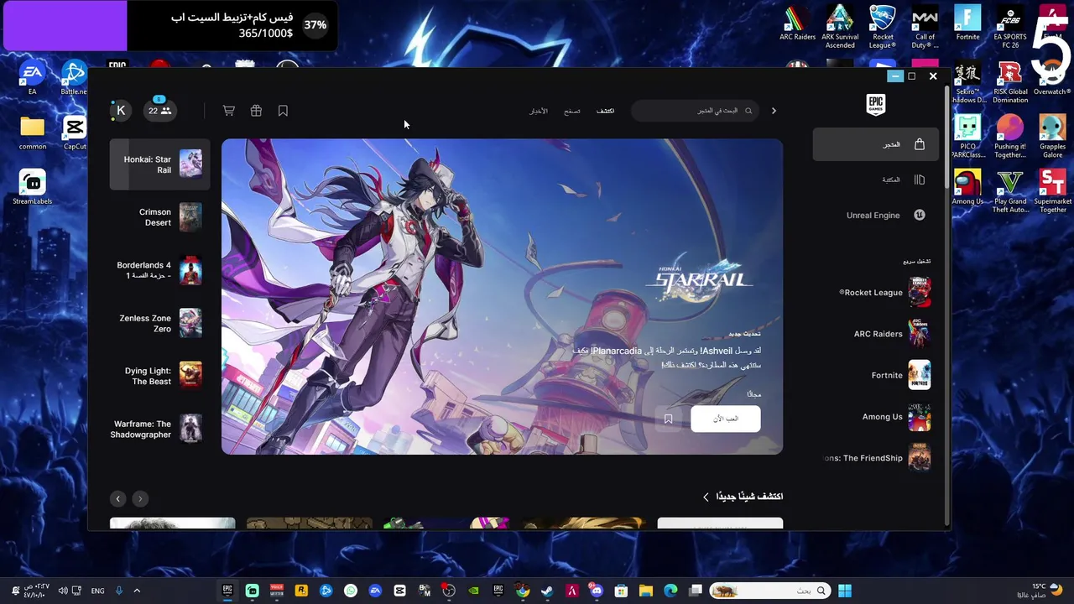The width and height of the screenshot is (1074, 604).
Task: Click the Store shopping bag icon
Action: coord(920,144)
